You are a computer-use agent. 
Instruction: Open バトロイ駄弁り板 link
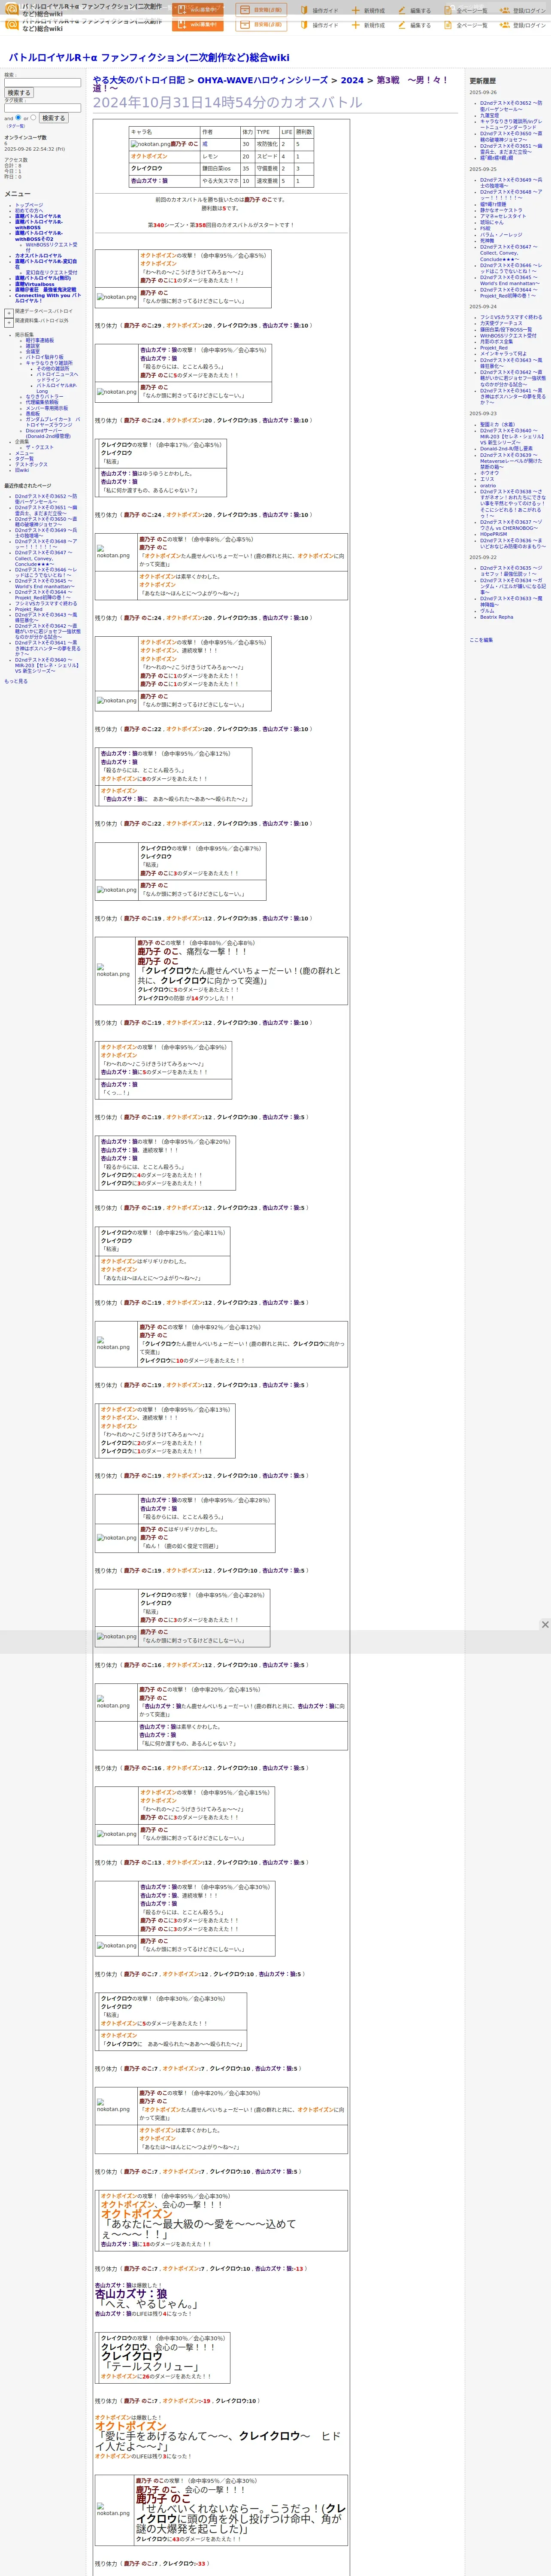pyautogui.click(x=44, y=357)
